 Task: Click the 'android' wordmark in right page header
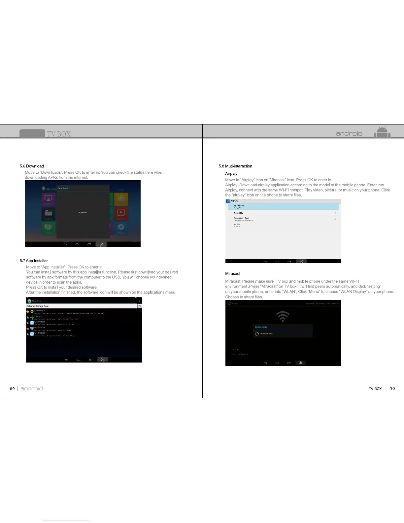[x=349, y=133]
